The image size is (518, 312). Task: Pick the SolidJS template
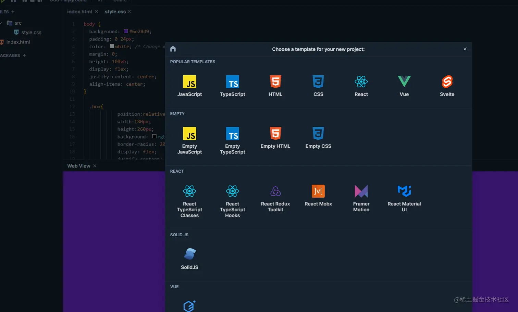[189, 259]
